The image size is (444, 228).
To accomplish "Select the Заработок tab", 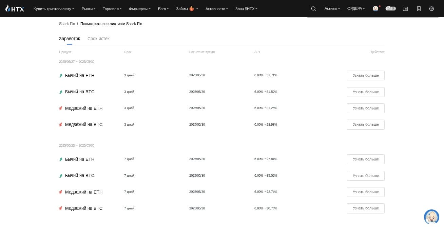I will pyautogui.click(x=70, y=39).
